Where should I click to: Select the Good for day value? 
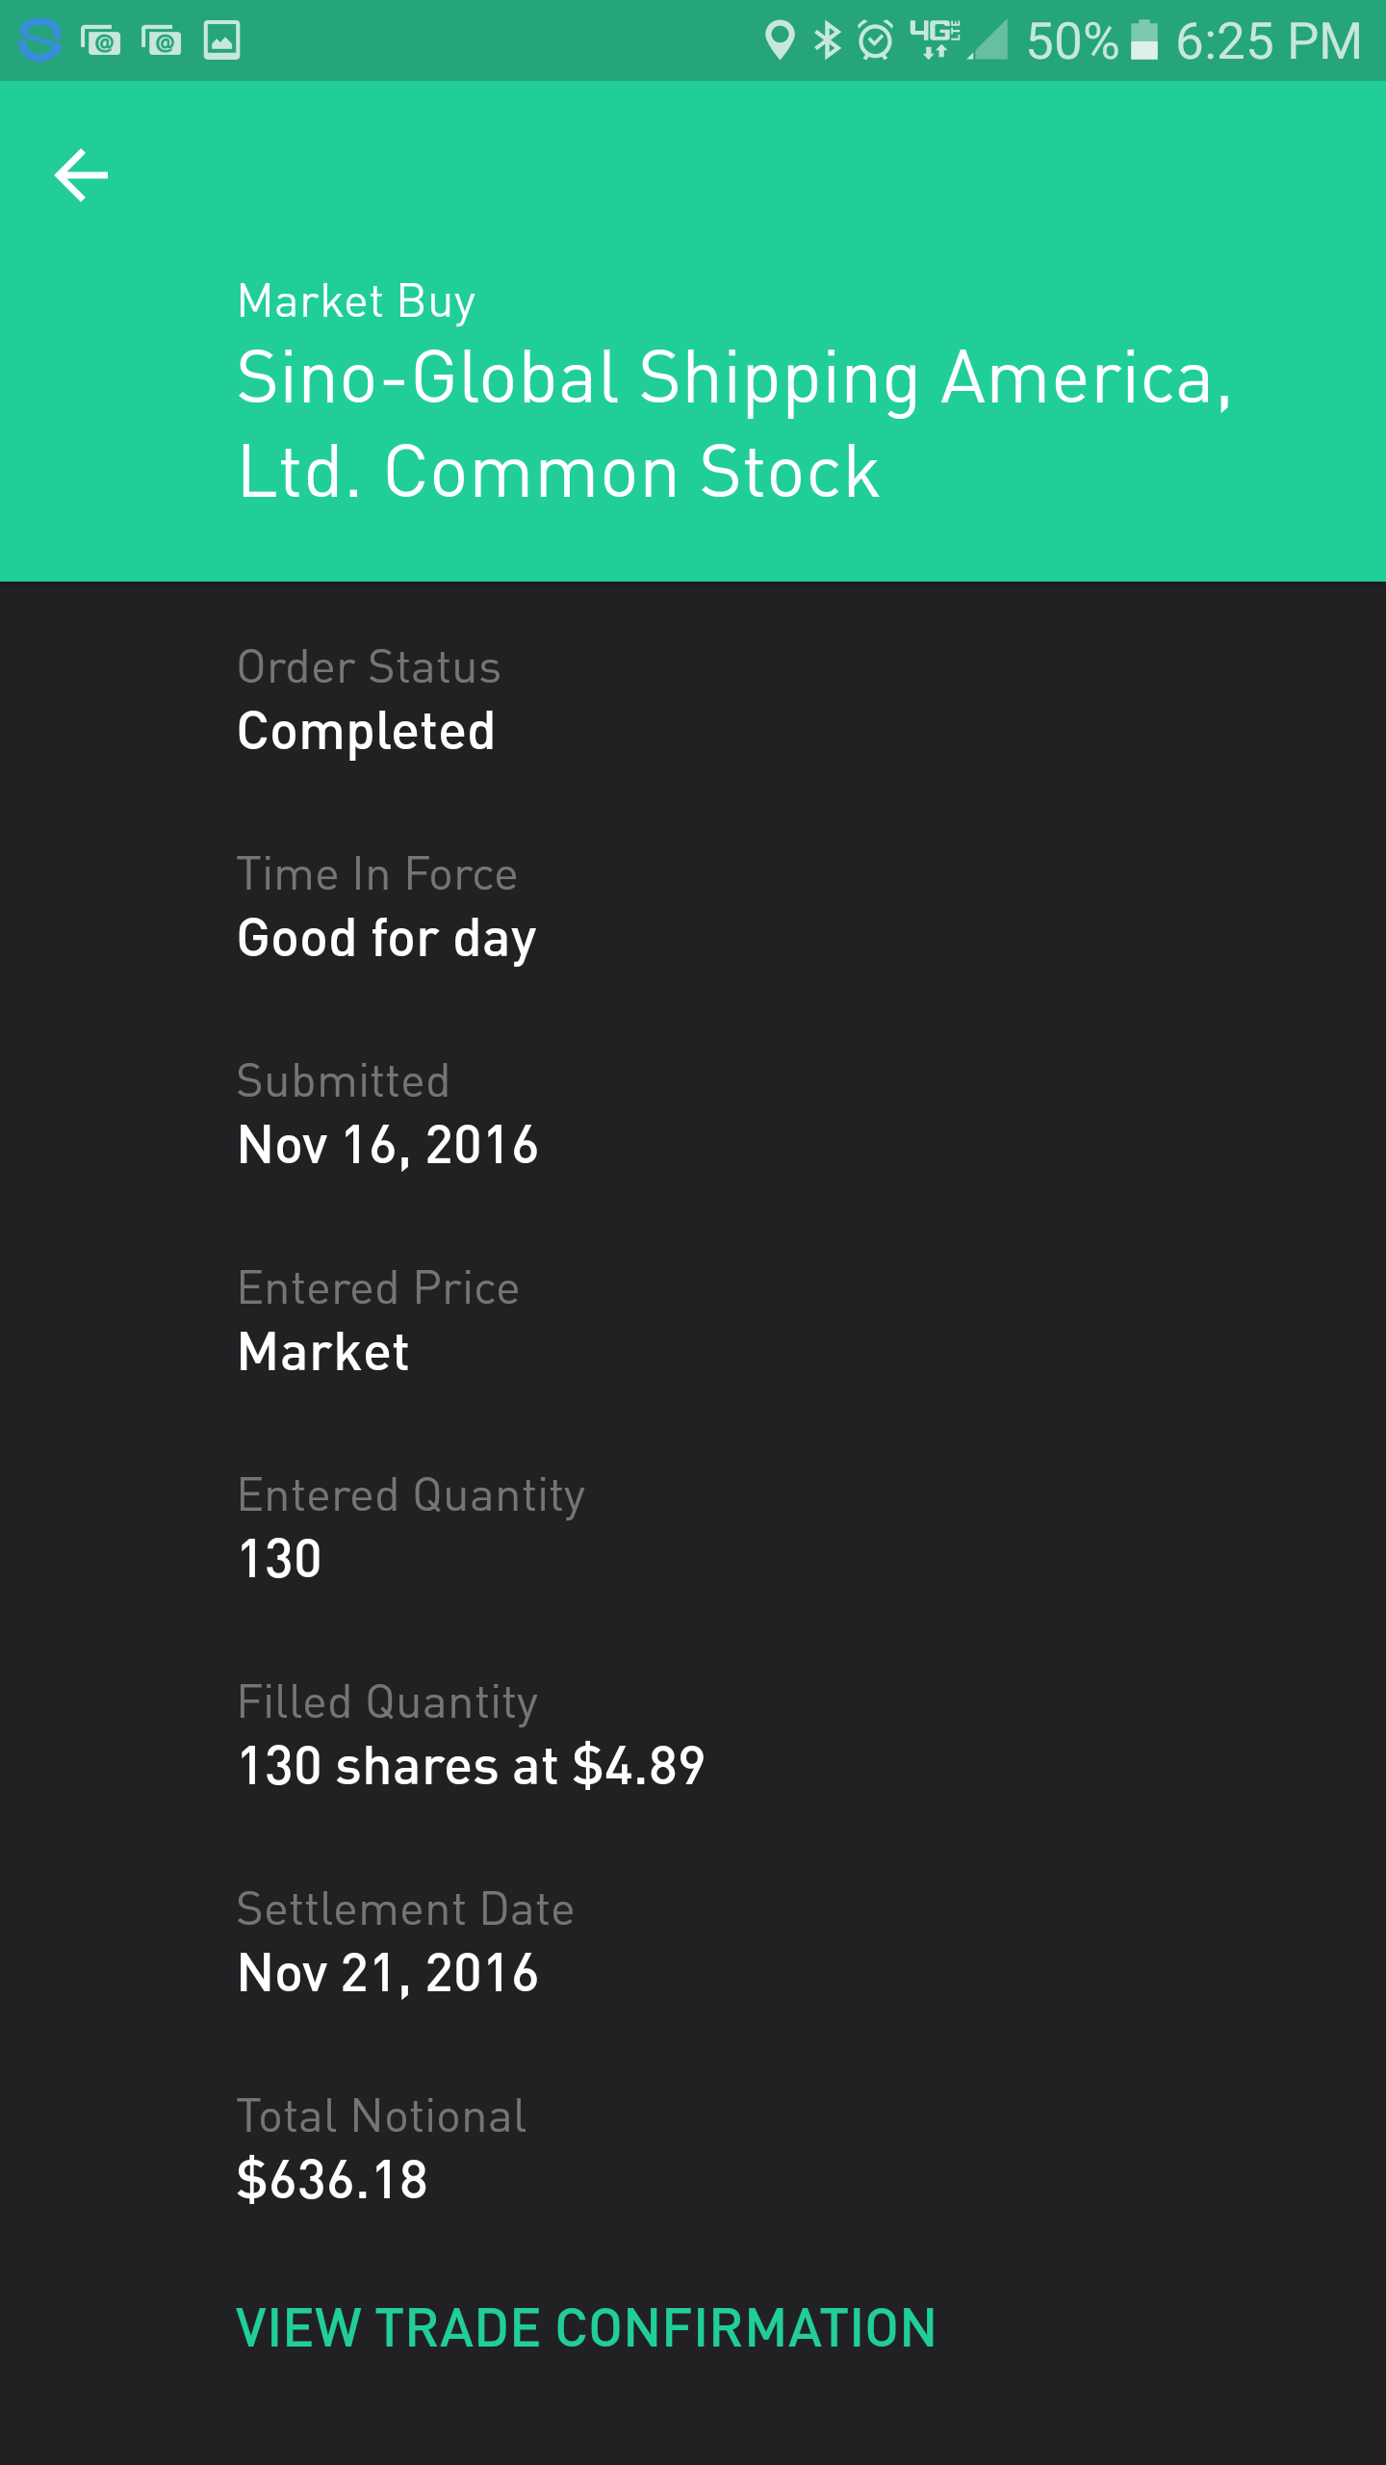[386, 938]
